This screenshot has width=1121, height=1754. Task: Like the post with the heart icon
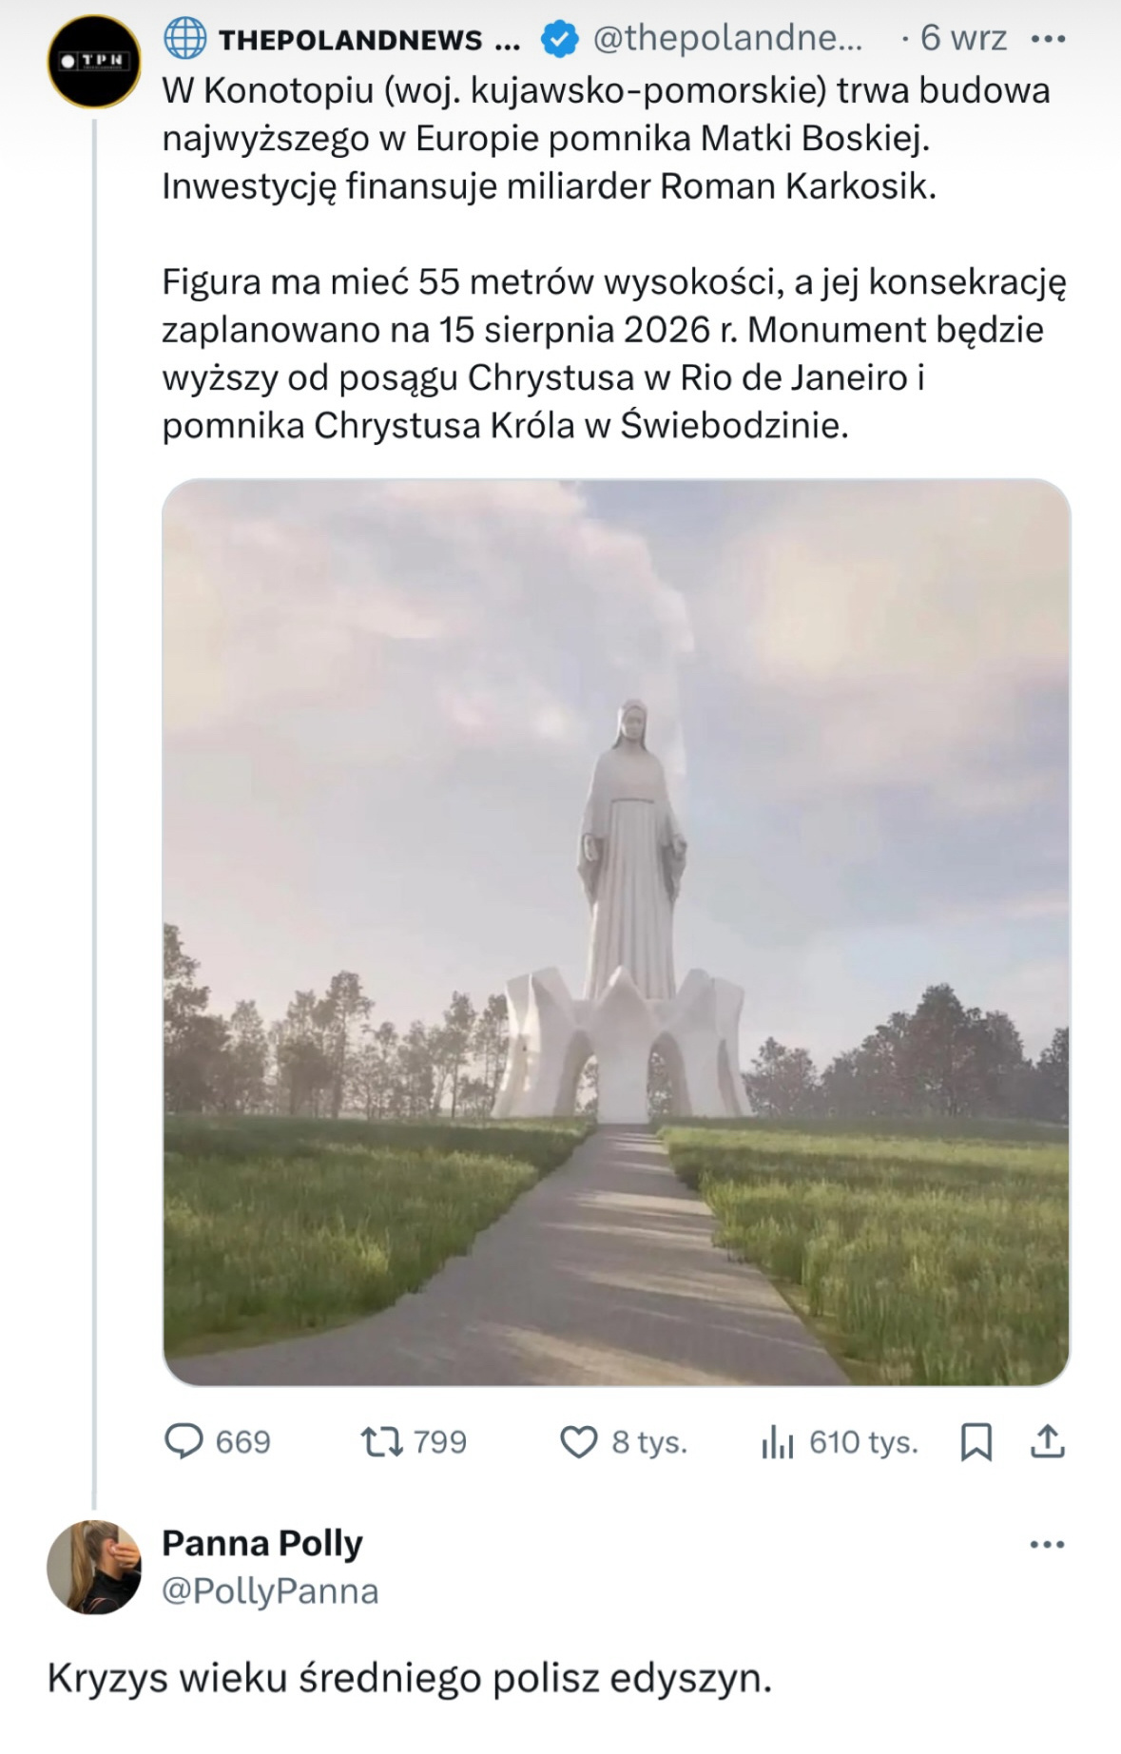(x=578, y=1442)
